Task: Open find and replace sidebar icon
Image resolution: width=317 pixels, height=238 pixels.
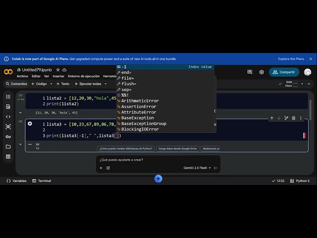Action: click(x=8, y=107)
